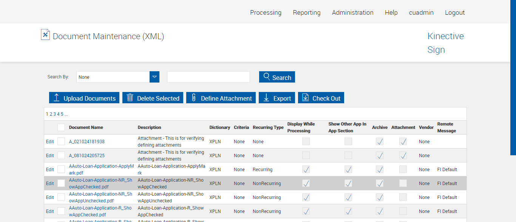Click the search text input field
Screen dimensions: 516x222
[x=208, y=77]
